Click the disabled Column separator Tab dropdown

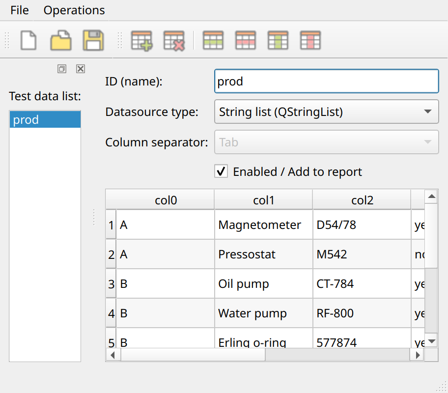(327, 142)
